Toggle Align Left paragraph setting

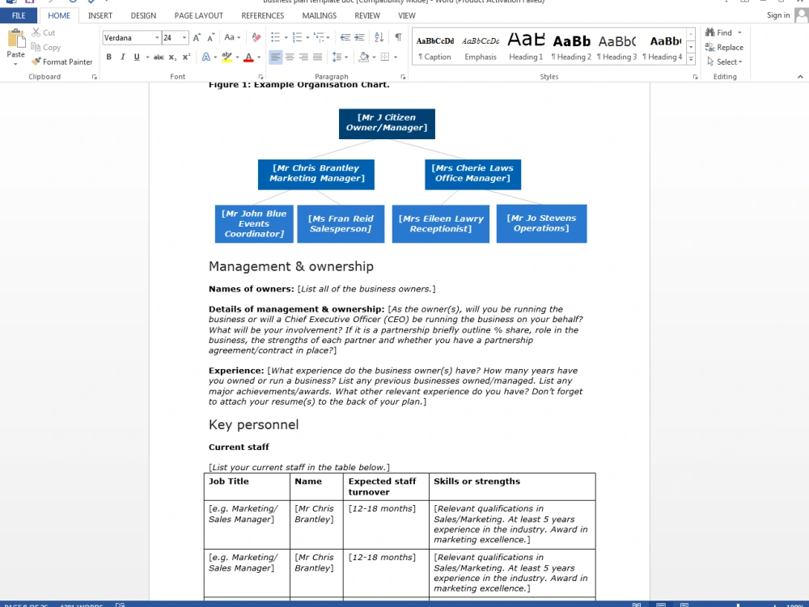click(276, 57)
